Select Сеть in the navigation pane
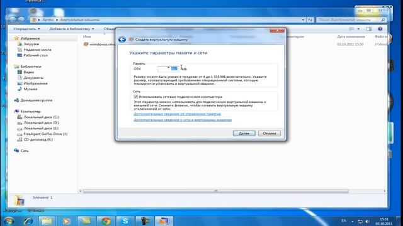Screen dimensions: 403x226 coord(25,151)
